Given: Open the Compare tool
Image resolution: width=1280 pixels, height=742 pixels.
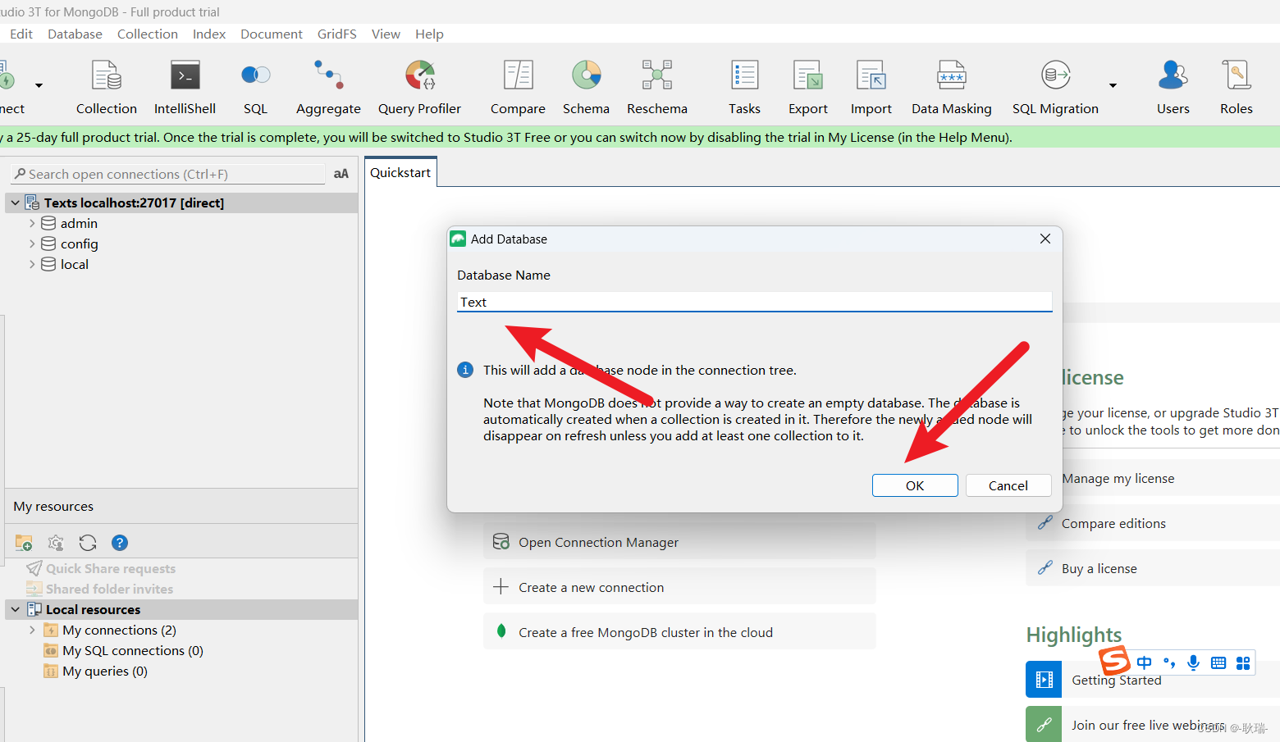Looking at the screenshot, I should [518, 87].
